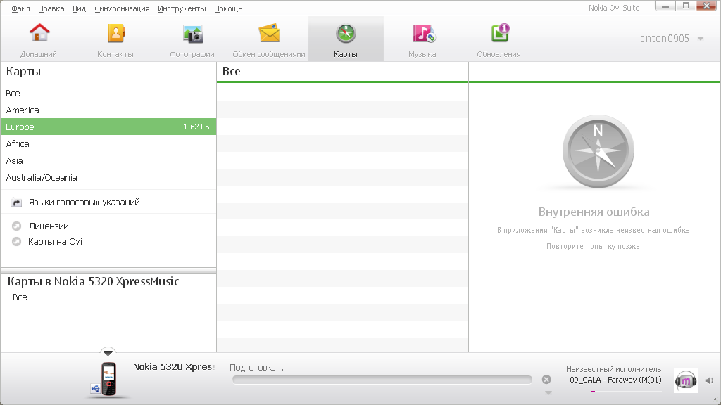Open the Лицензии link

[x=49, y=226]
